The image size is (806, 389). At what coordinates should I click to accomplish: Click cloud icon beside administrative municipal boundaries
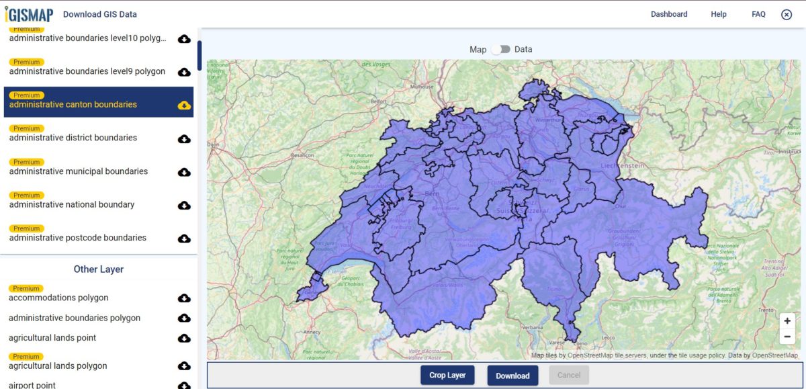184,172
